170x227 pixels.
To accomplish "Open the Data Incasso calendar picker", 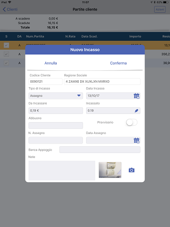I will pyautogui.click(x=136, y=96).
